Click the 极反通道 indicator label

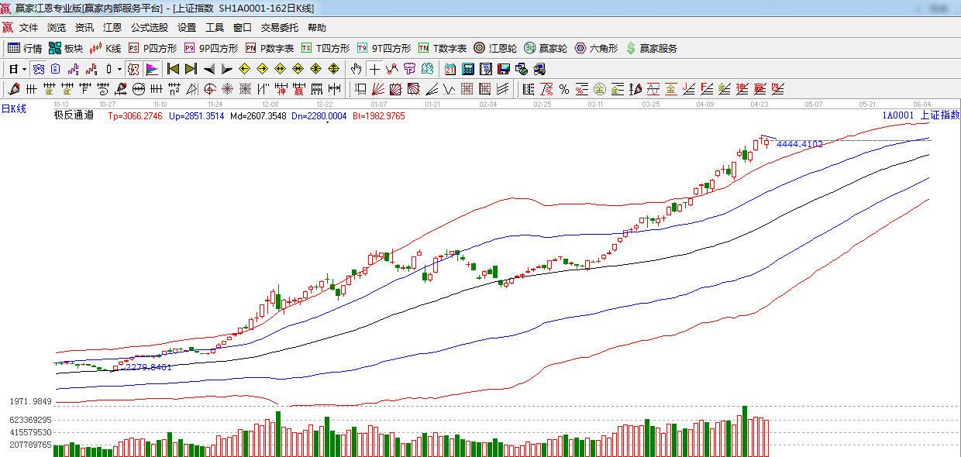pyautogui.click(x=74, y=115)
